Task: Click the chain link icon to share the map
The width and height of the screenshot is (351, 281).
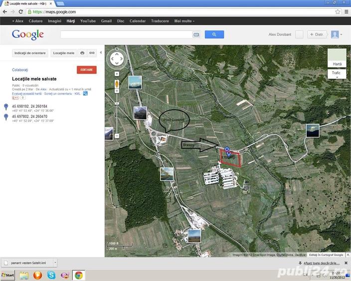Action: 92,53
